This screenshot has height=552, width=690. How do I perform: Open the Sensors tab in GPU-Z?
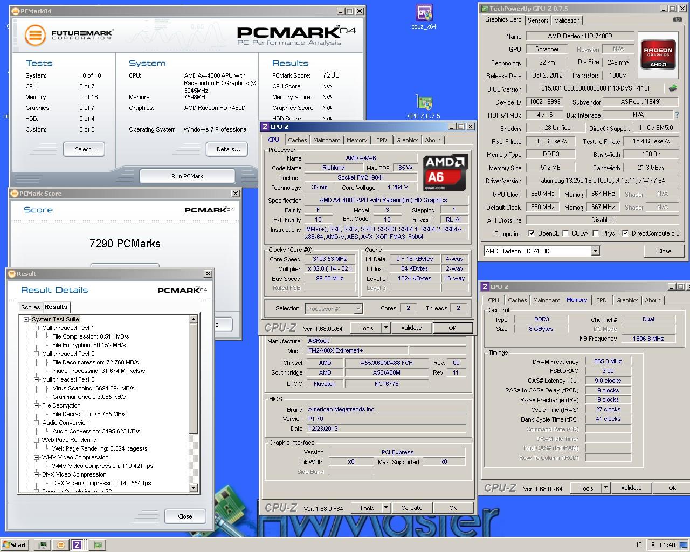point(538,20)
